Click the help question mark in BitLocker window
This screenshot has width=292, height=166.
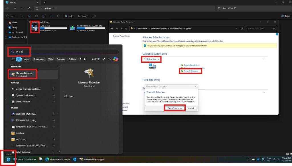tap(277, 34)
